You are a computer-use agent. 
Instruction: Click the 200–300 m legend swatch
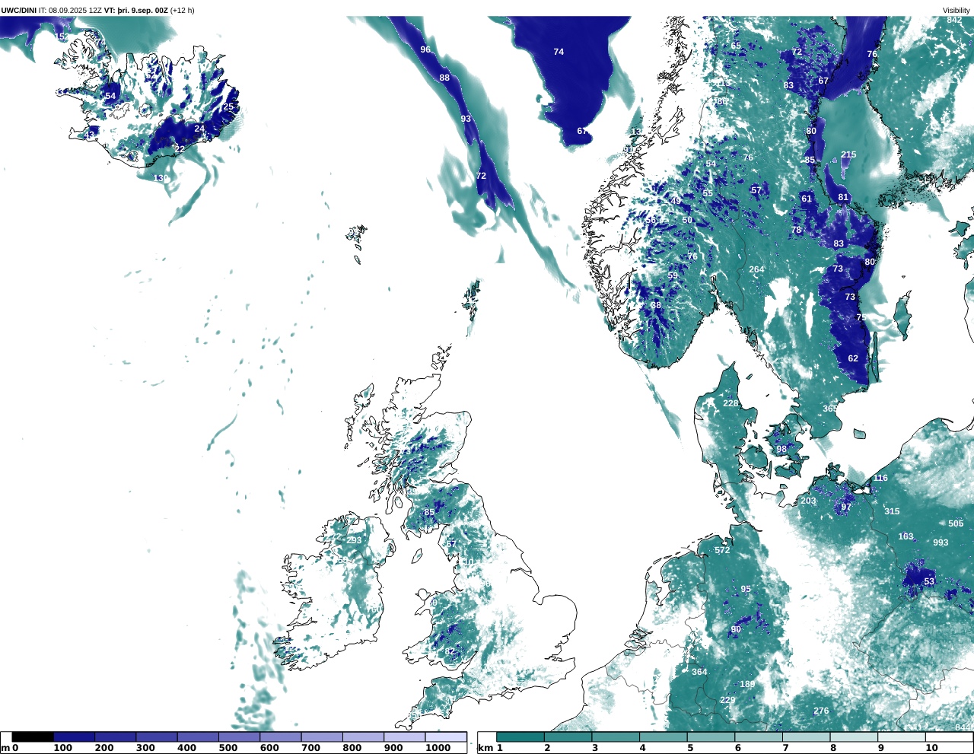[x=115, y=737]
